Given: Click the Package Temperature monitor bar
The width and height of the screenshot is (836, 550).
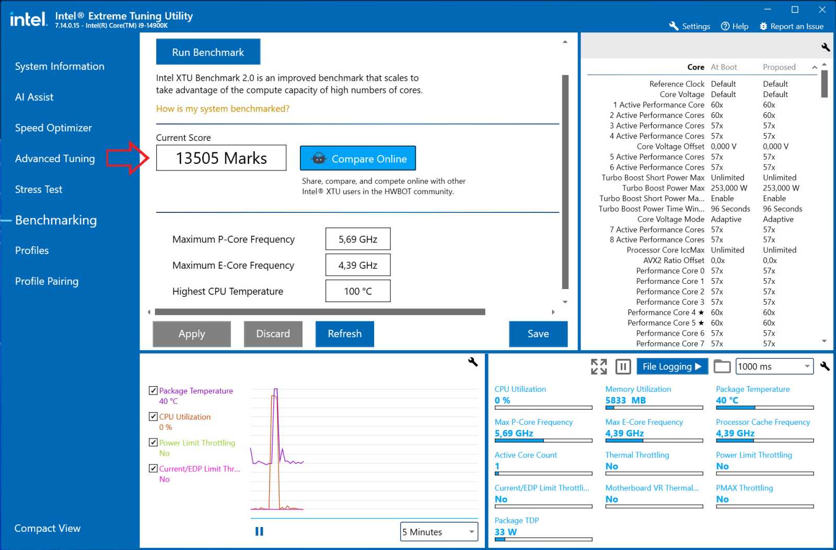Looking at the screenshot, I should 765,408.
